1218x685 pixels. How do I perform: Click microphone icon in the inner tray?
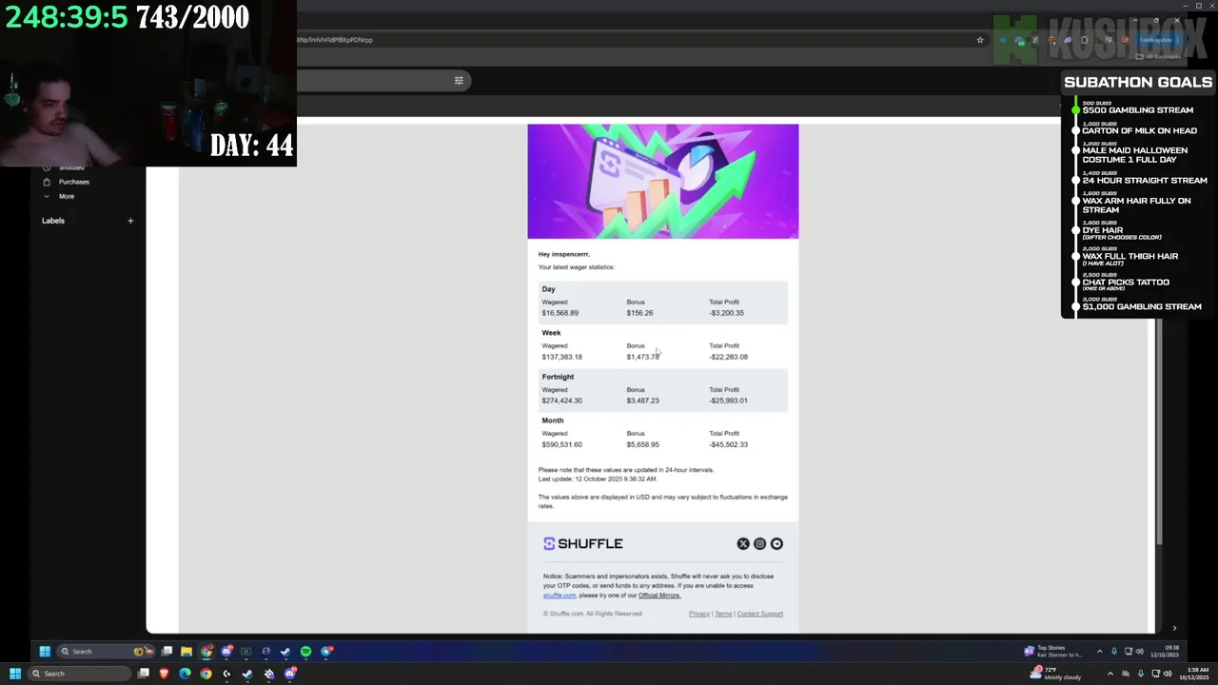point(1114,652)
